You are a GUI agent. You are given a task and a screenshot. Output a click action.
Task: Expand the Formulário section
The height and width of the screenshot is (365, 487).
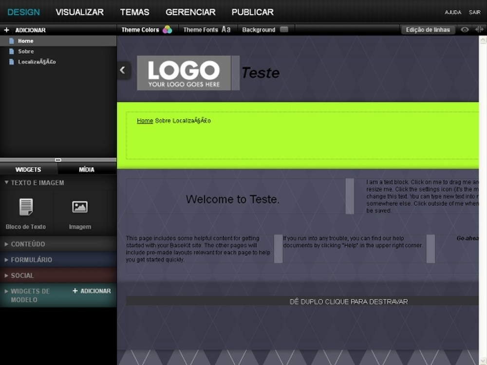coord(58,260)
